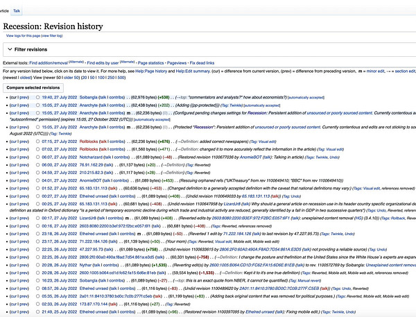Image resolution: width=416 pixels, height=317 pixels.
Task: Select radio for 06:07 Notcharizard revision
Action: click(x=37, y=157)
